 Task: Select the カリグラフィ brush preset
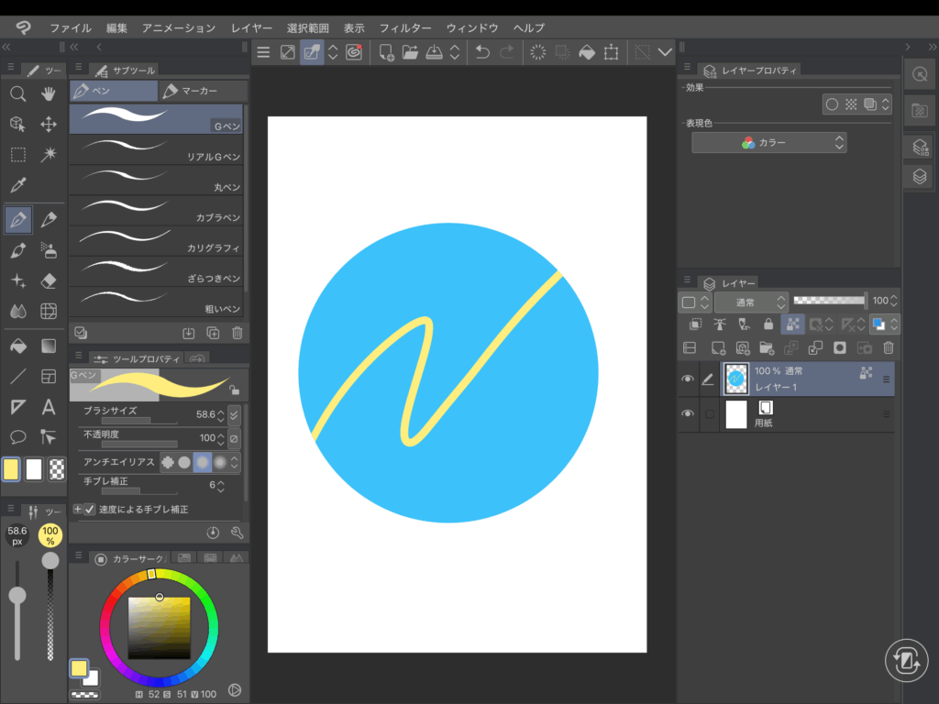tap(156, 240)
